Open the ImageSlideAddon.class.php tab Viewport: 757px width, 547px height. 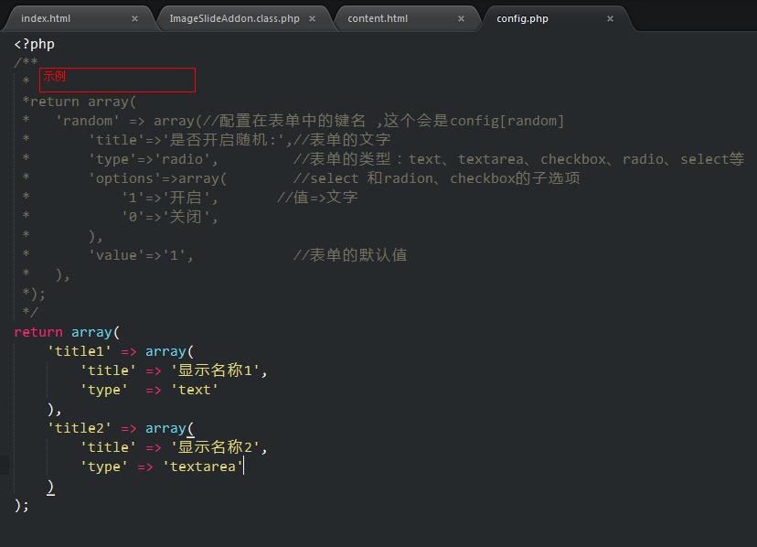click(x=235, y=19)
